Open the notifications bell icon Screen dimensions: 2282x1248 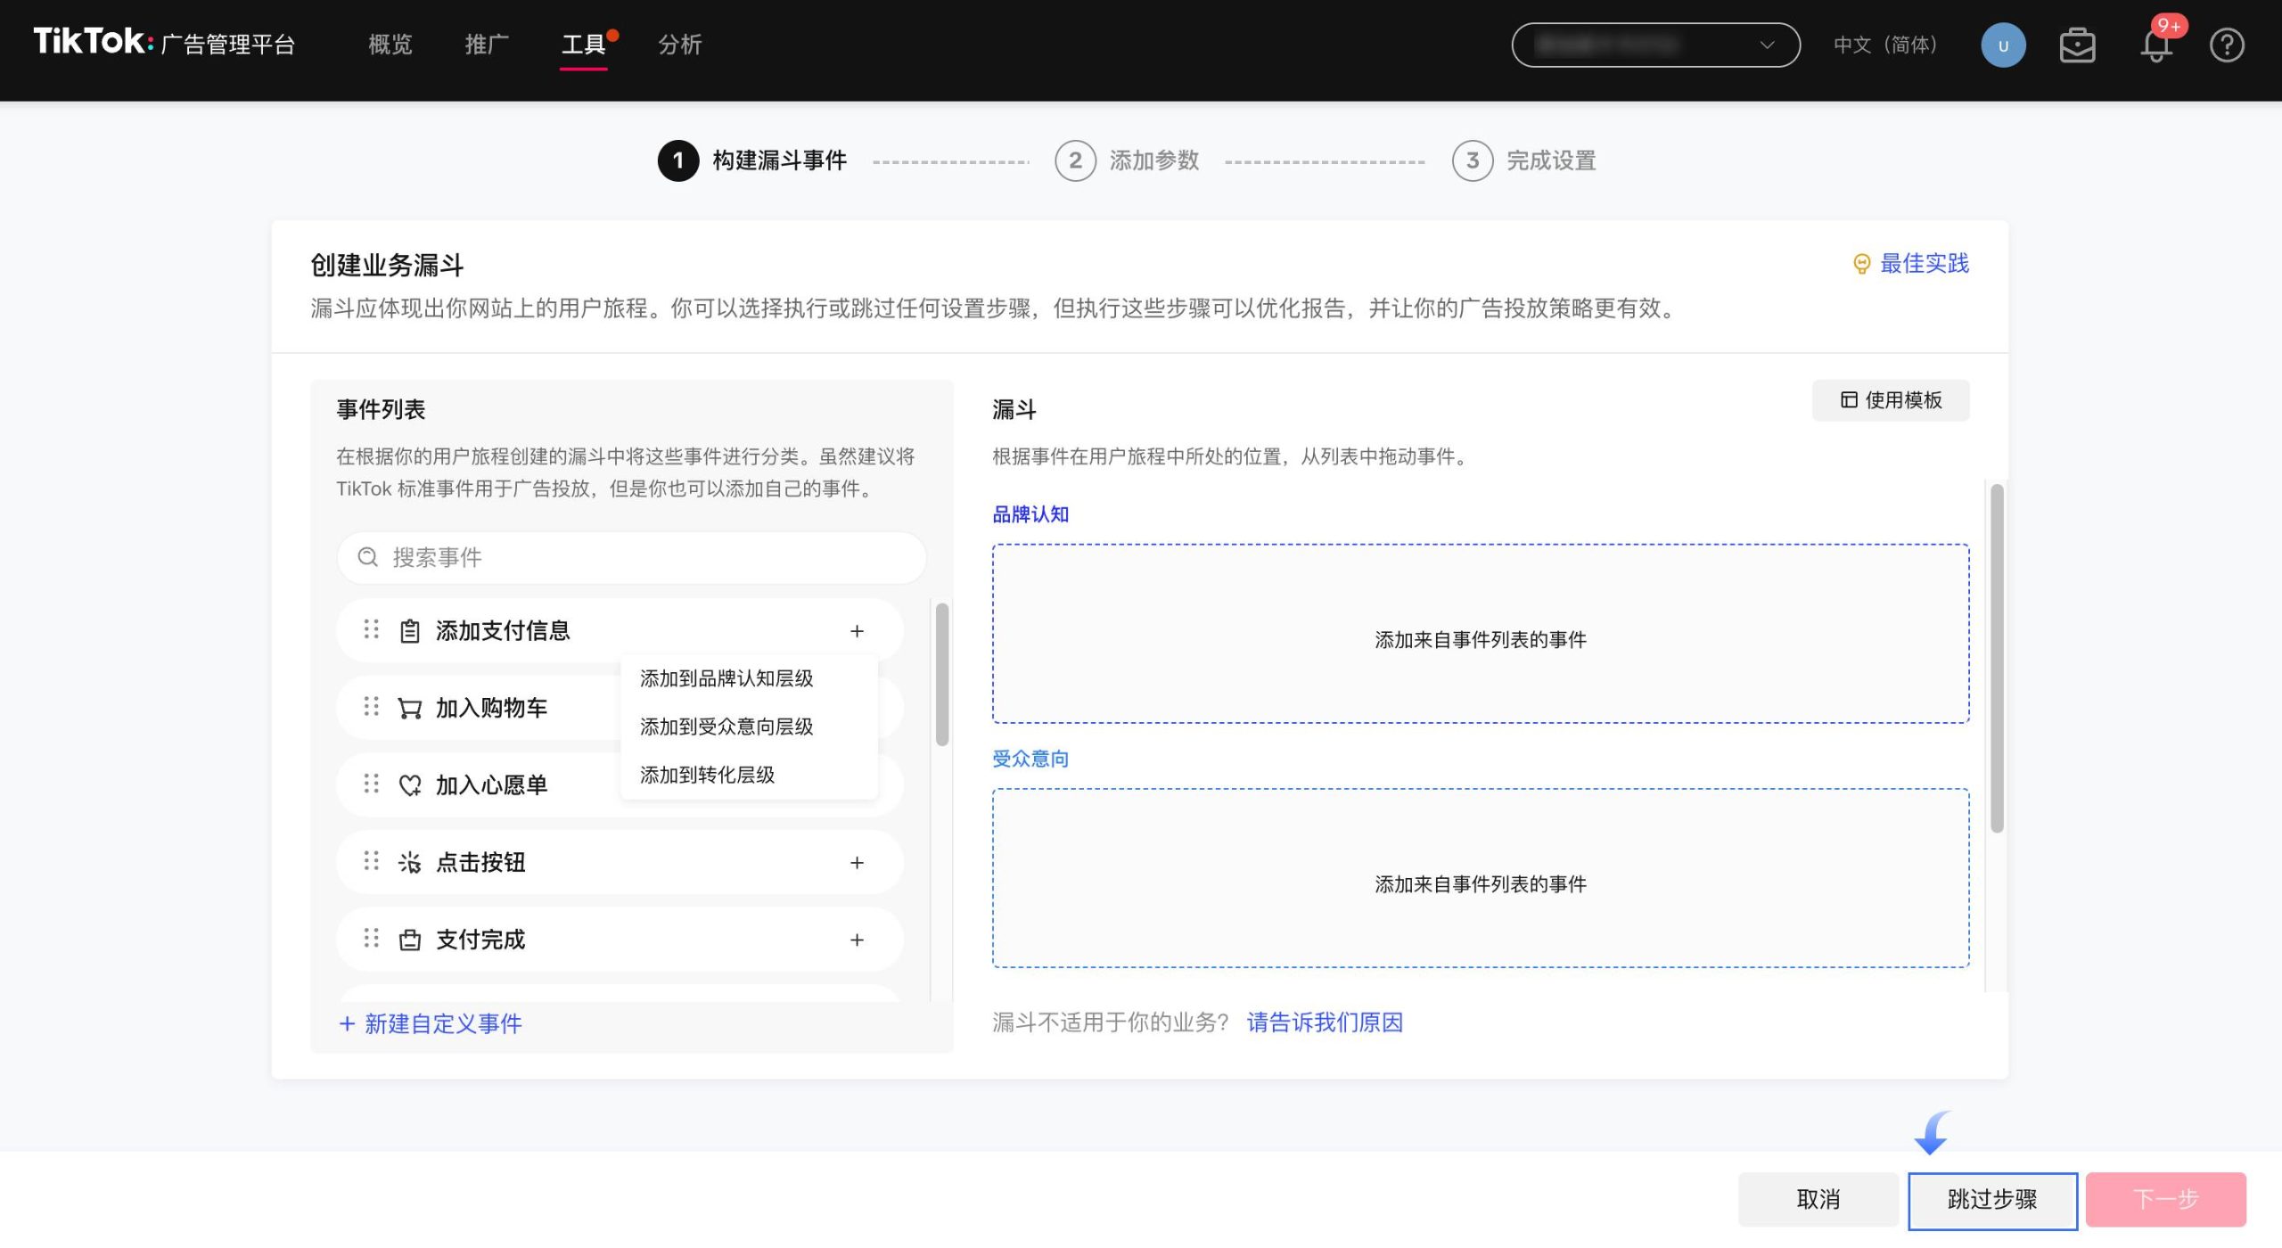pyautogui.click(x=2155, y=45)
